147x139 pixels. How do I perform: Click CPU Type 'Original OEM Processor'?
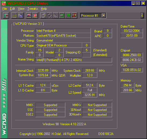pos(59,45)
